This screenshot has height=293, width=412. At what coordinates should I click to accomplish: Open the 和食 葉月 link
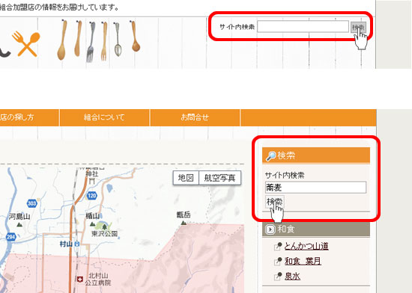click(x=303, y=261)
